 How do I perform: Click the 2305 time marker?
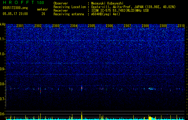[91, 25]
